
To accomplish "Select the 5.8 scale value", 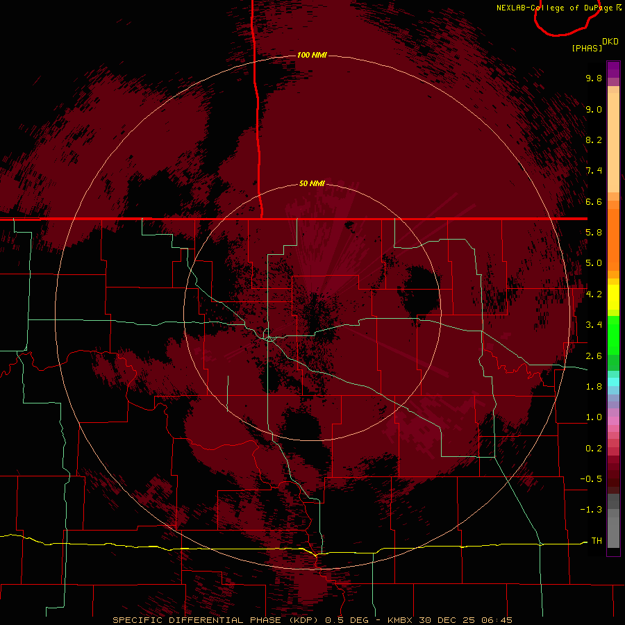I will (594, 233).
